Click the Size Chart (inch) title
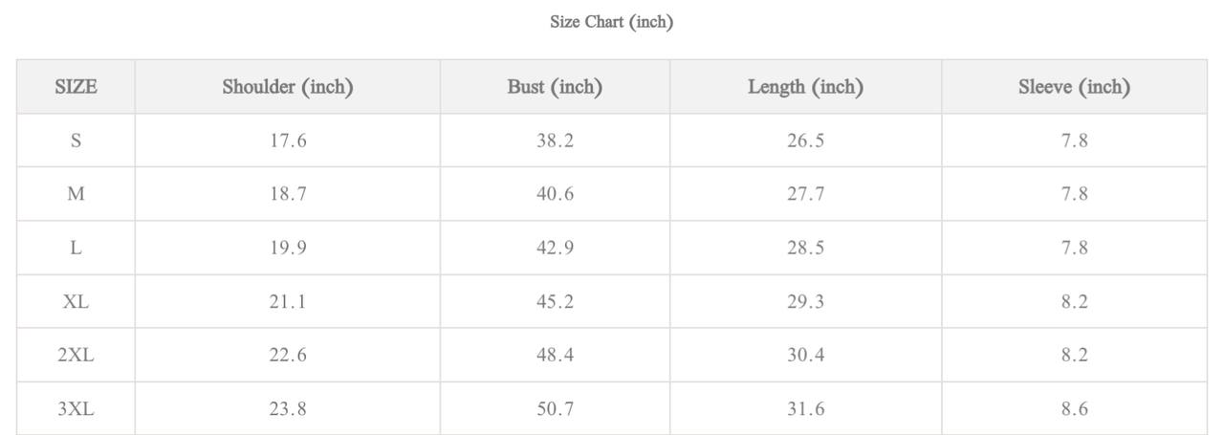 [x=611, y=22]
